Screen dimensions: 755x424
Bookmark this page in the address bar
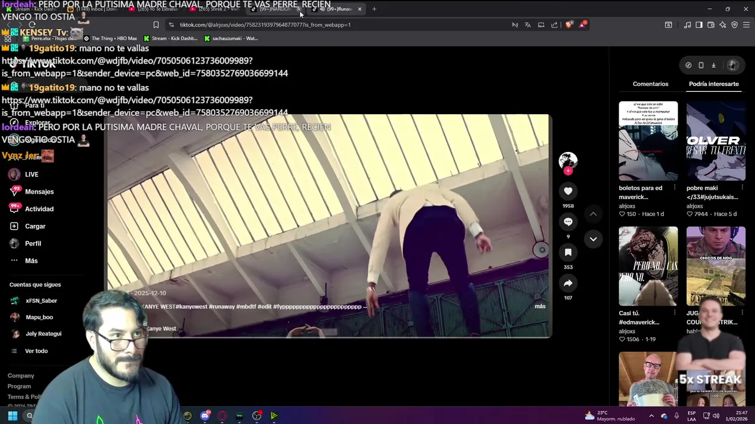point(156,25)
